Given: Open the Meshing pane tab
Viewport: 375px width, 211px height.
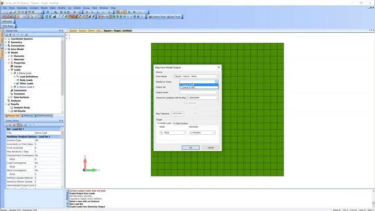Looking at the screenshot, I should (27, 116).
